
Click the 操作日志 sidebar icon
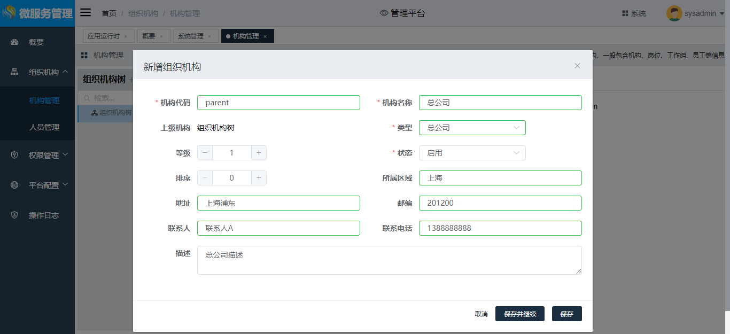tap(15, 215)
